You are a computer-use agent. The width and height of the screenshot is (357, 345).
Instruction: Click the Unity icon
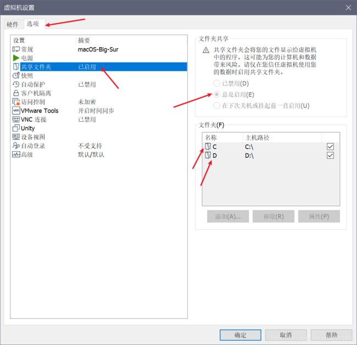pos(16,128)
